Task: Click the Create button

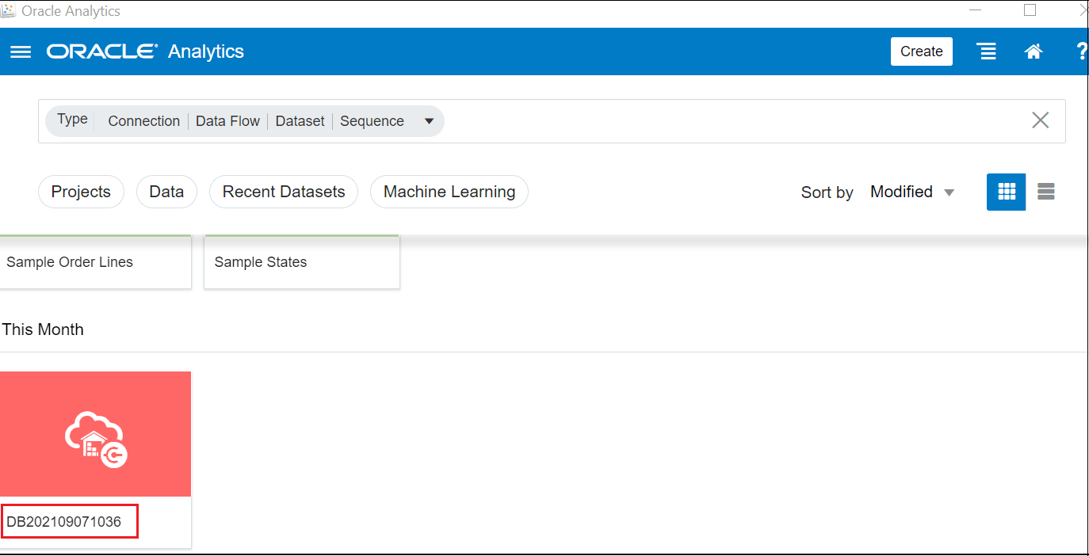Action: (921, 51)
